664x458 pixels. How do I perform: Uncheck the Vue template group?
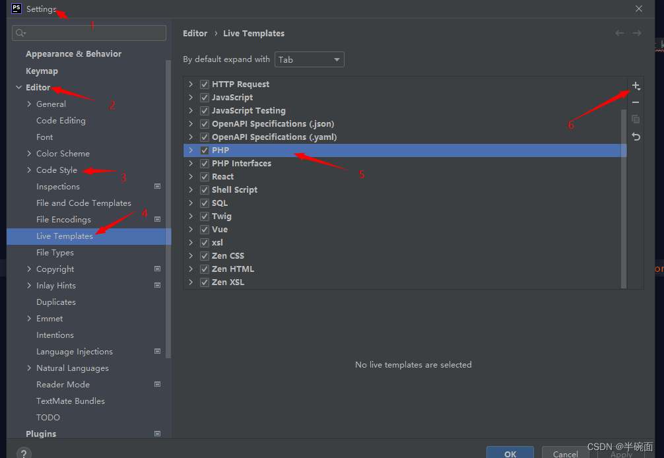click(205, 230)
